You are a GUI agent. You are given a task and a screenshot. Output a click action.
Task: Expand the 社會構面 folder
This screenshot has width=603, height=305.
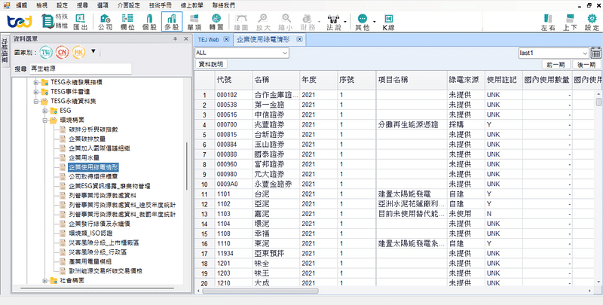click(x=45, y=280)
